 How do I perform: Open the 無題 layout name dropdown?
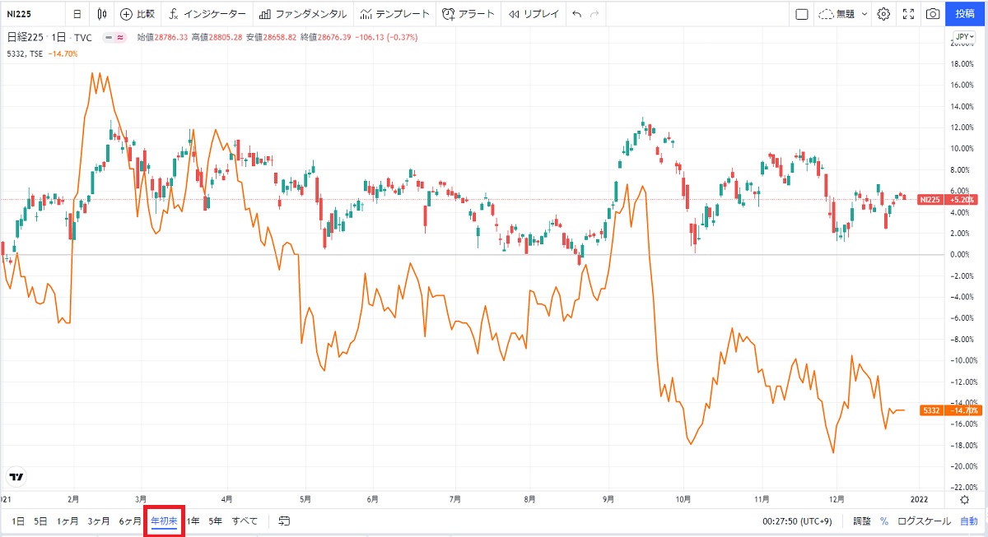[x=844, y=14]
